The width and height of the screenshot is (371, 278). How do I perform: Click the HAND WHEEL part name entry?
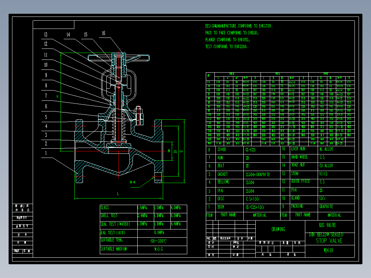(x=299, y=157)
